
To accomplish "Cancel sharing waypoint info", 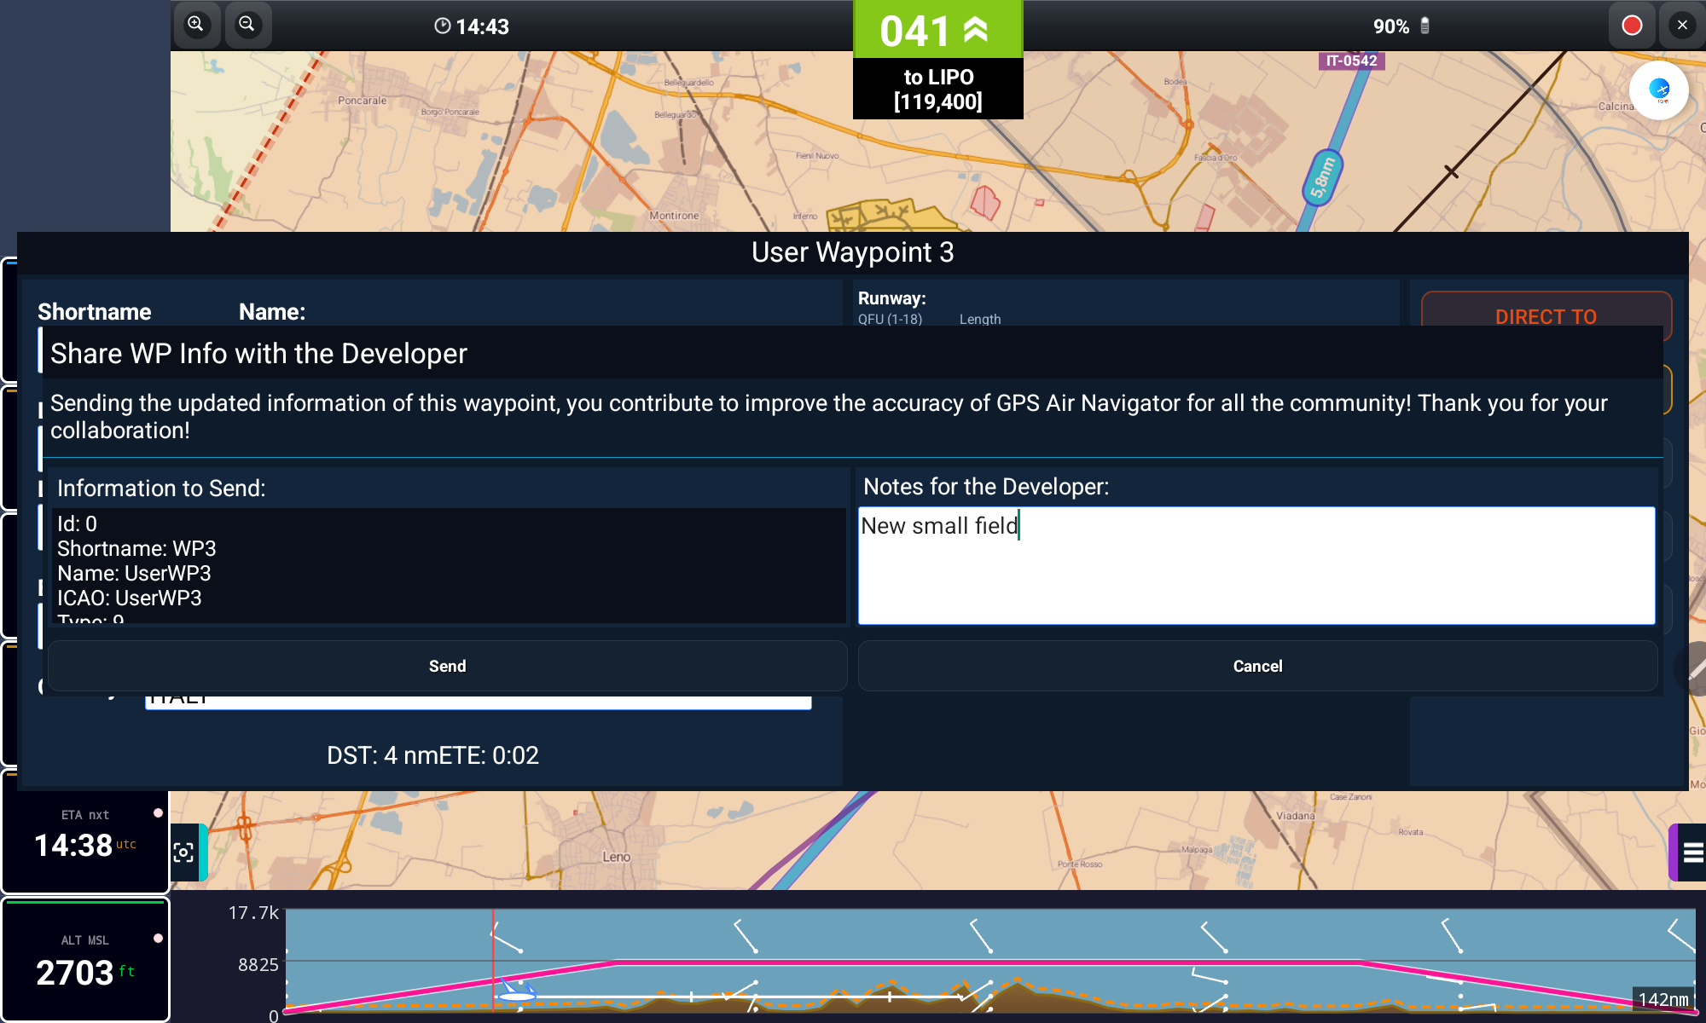I will [1257, 666].
